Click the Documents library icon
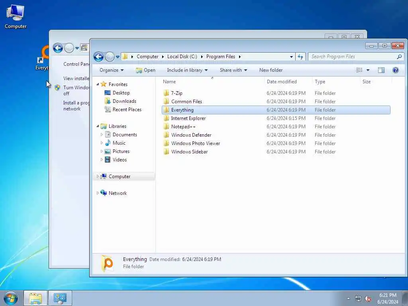The height and width of the screenshot is (306, 408). tap(108, 135)
